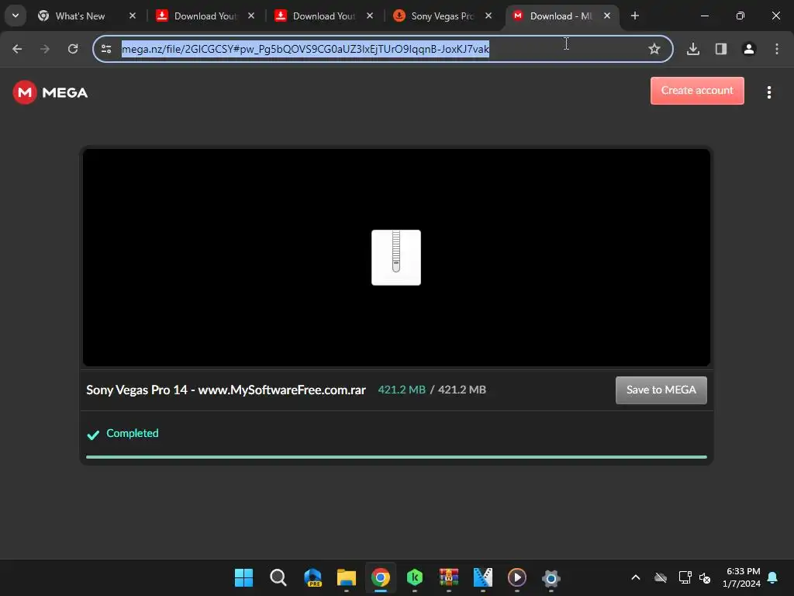Open site information icon in address bar
Image resolution: width=794 pixels, height=596 pixels.
(106, 49)
